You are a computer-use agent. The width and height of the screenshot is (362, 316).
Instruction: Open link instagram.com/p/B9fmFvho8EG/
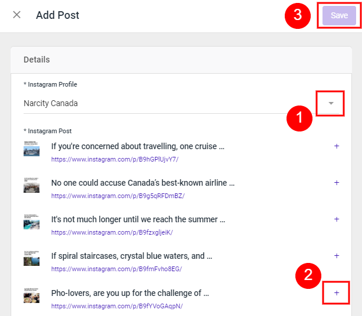[116, 269]
